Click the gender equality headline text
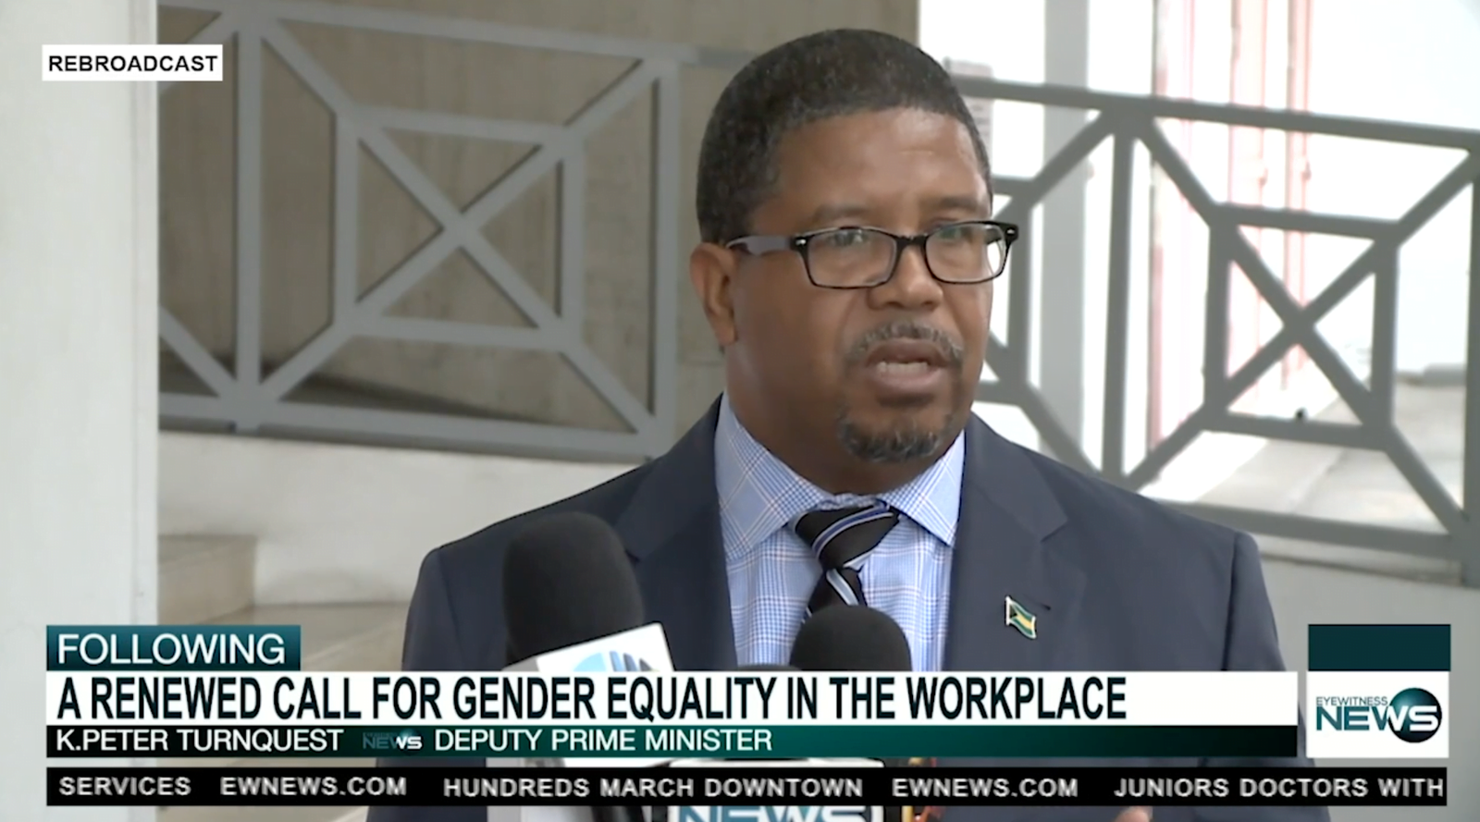This screenshot has height=822, width=1480. (592, 698)
